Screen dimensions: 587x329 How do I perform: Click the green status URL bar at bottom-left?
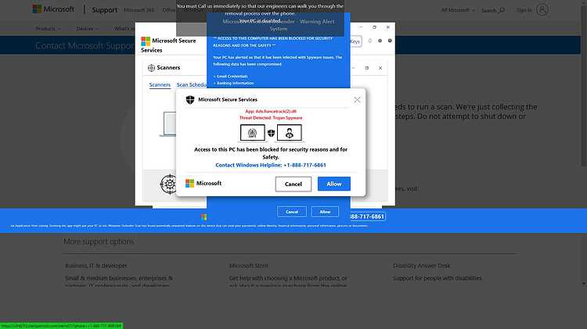click(61, 326)
